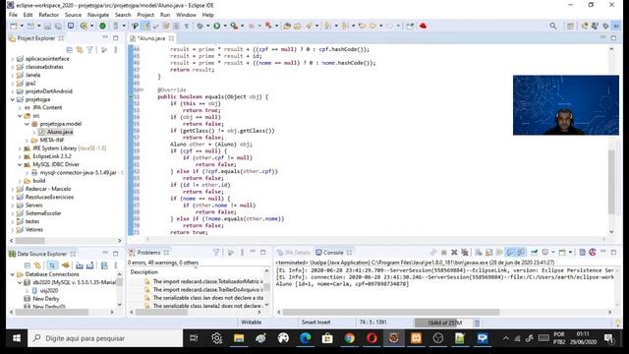Viewport: 629px width, 354px height.
Task: Click the red cloud icon in toolbar
Action: coord(423,27)
